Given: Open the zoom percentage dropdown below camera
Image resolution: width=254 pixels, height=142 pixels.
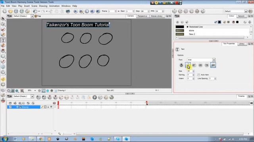Looking at the screenshot, I should (35, 91).
